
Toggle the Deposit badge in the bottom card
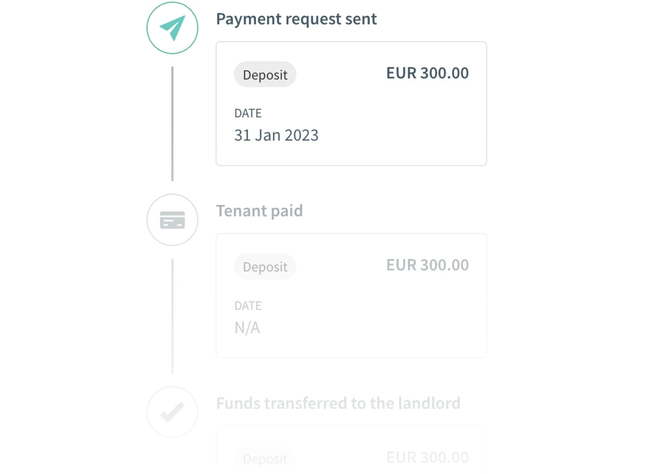[265, 458]
